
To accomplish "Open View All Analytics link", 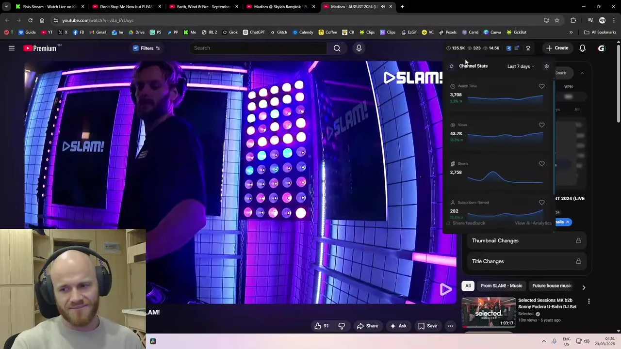I will click(x=533, y=223).
